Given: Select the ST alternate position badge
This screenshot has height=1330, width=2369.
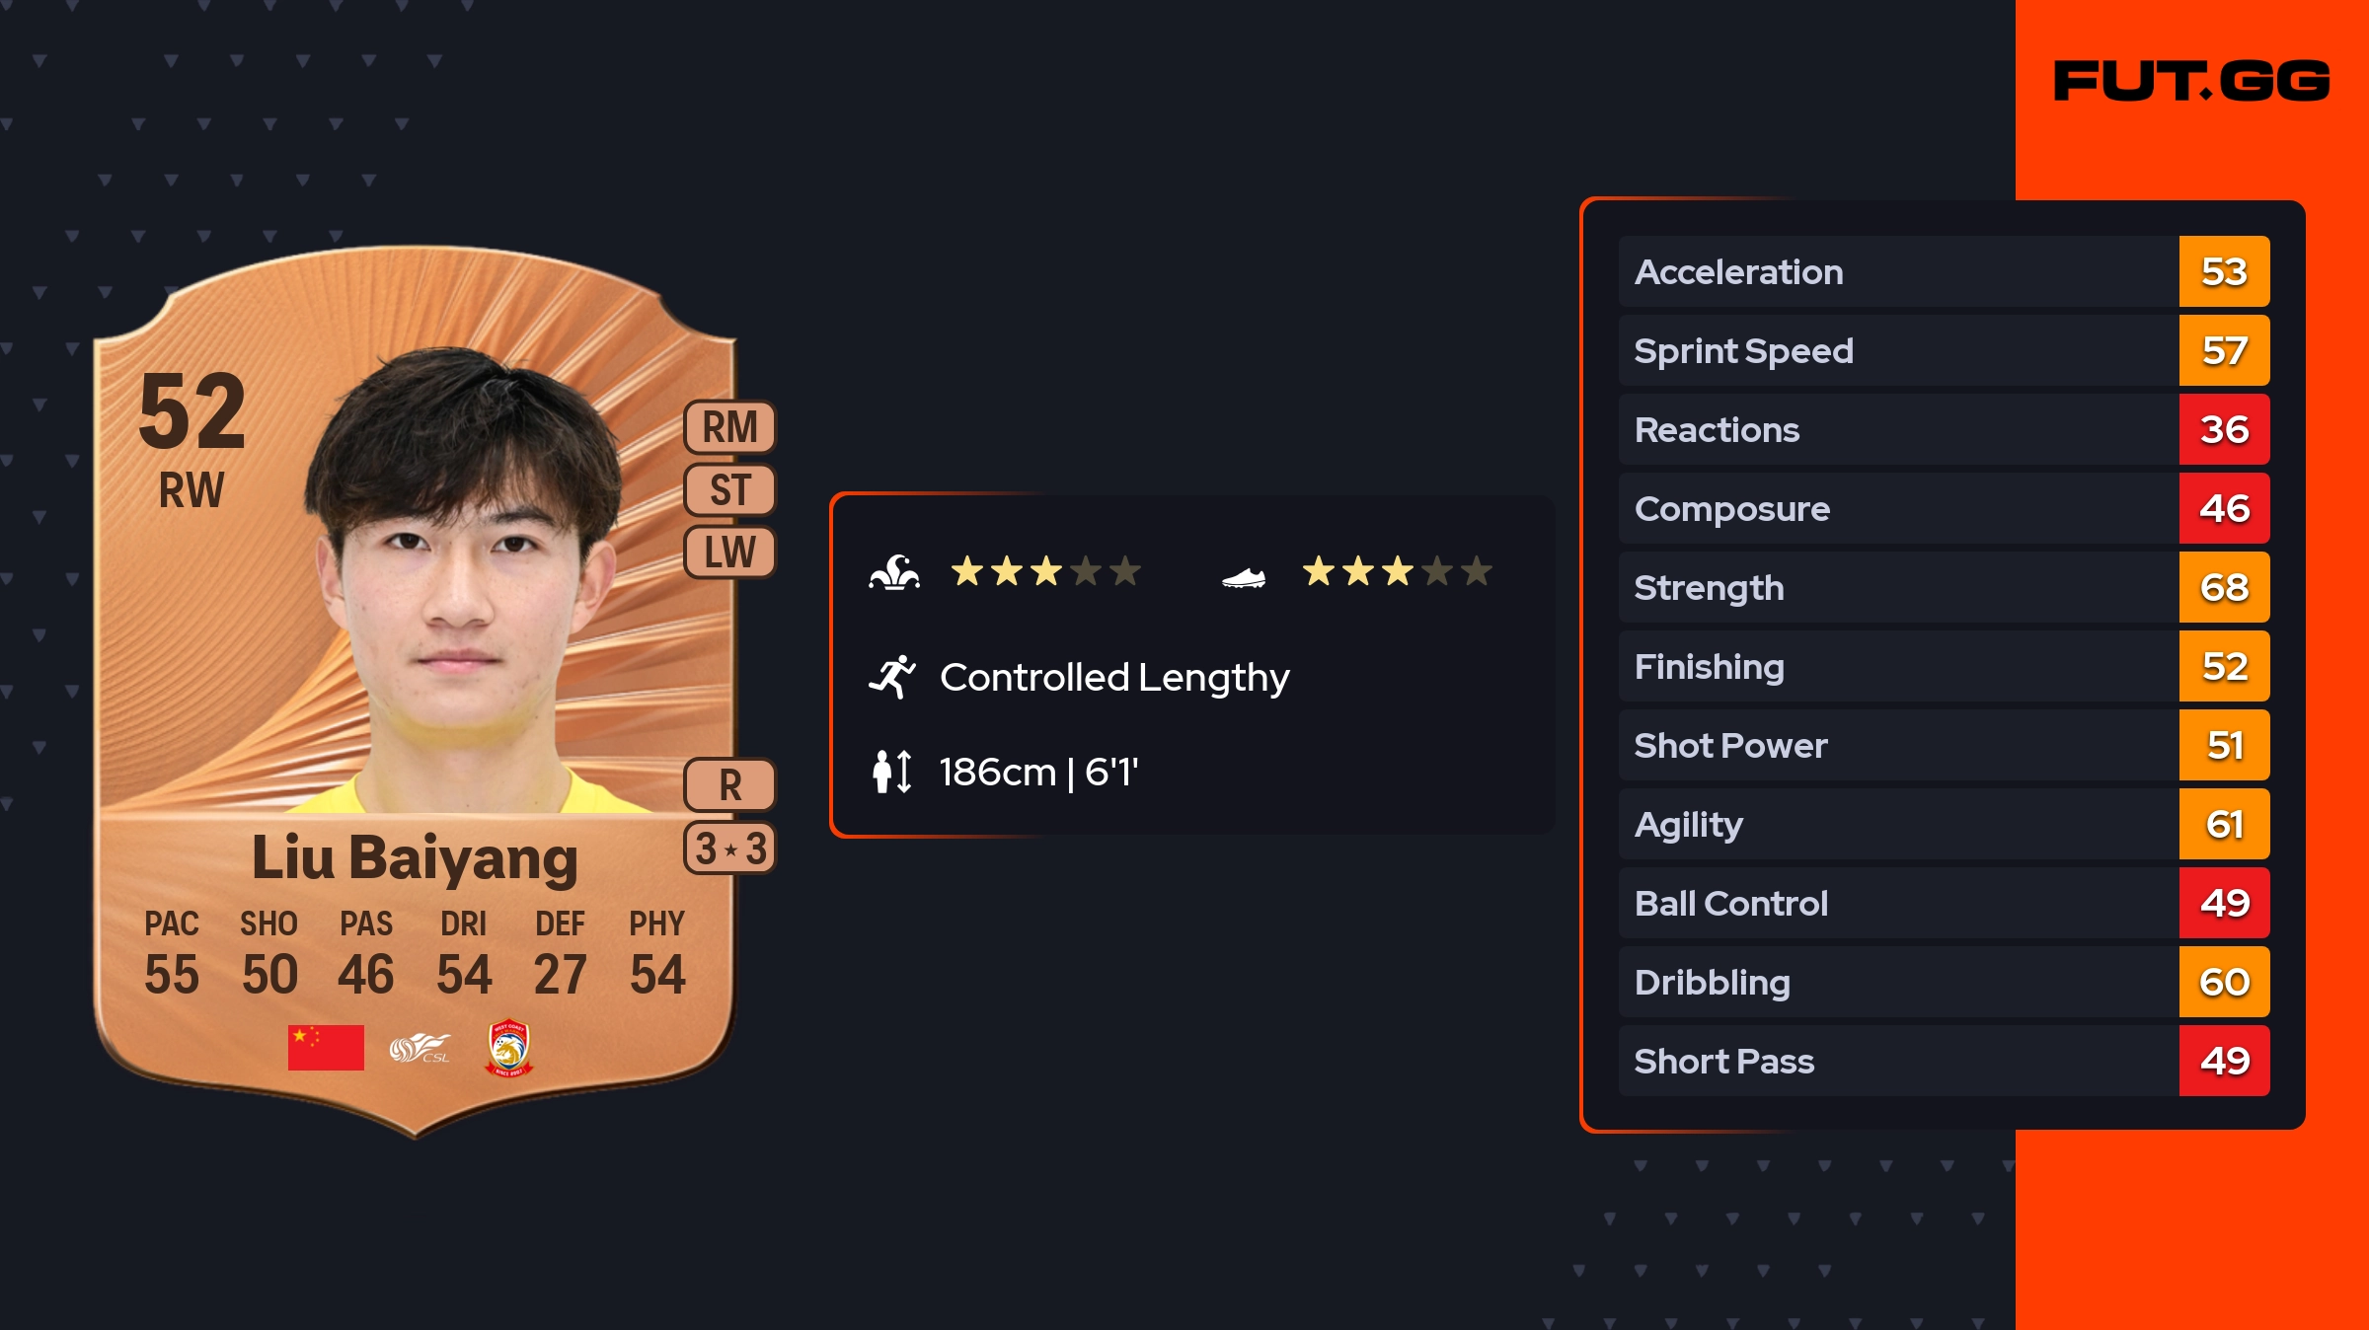Looking at the screenshot, I should click(x=730, y=490).
